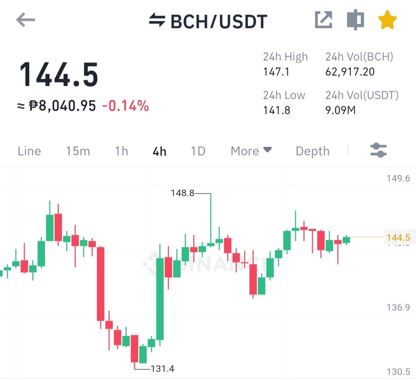Switch chart to Line view

(x=29, y=151)
